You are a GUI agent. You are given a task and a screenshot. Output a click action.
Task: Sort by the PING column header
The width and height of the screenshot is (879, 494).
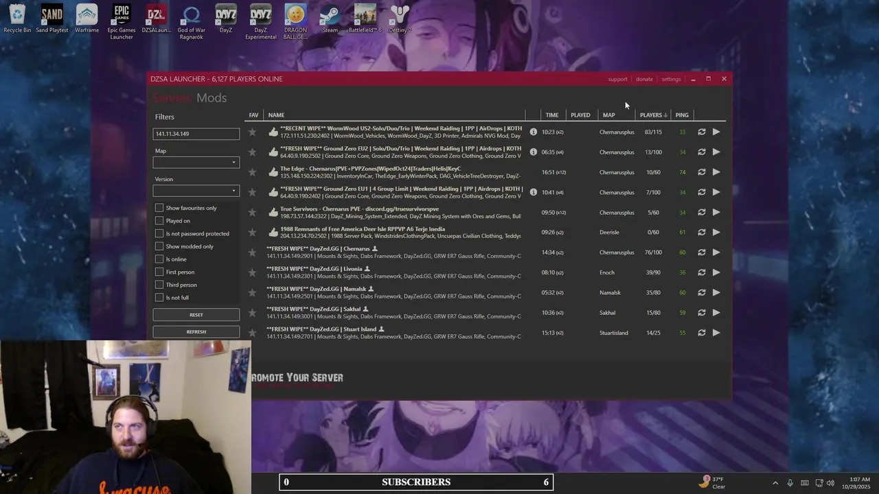click(x=682, y=115)
